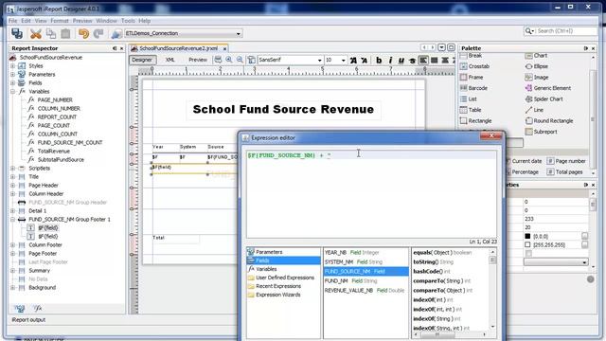This screenshot has width=606, height=341.
Task: Open the File menu
Action: (12, 21)
